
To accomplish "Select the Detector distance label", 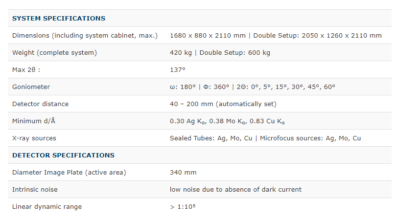I will point(40,104).
